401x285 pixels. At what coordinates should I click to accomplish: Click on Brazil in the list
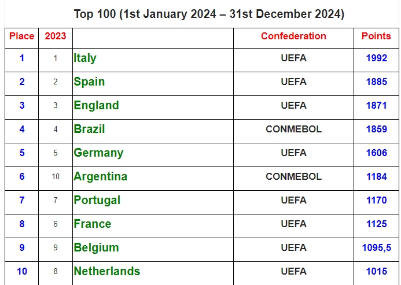pos(89,129)
